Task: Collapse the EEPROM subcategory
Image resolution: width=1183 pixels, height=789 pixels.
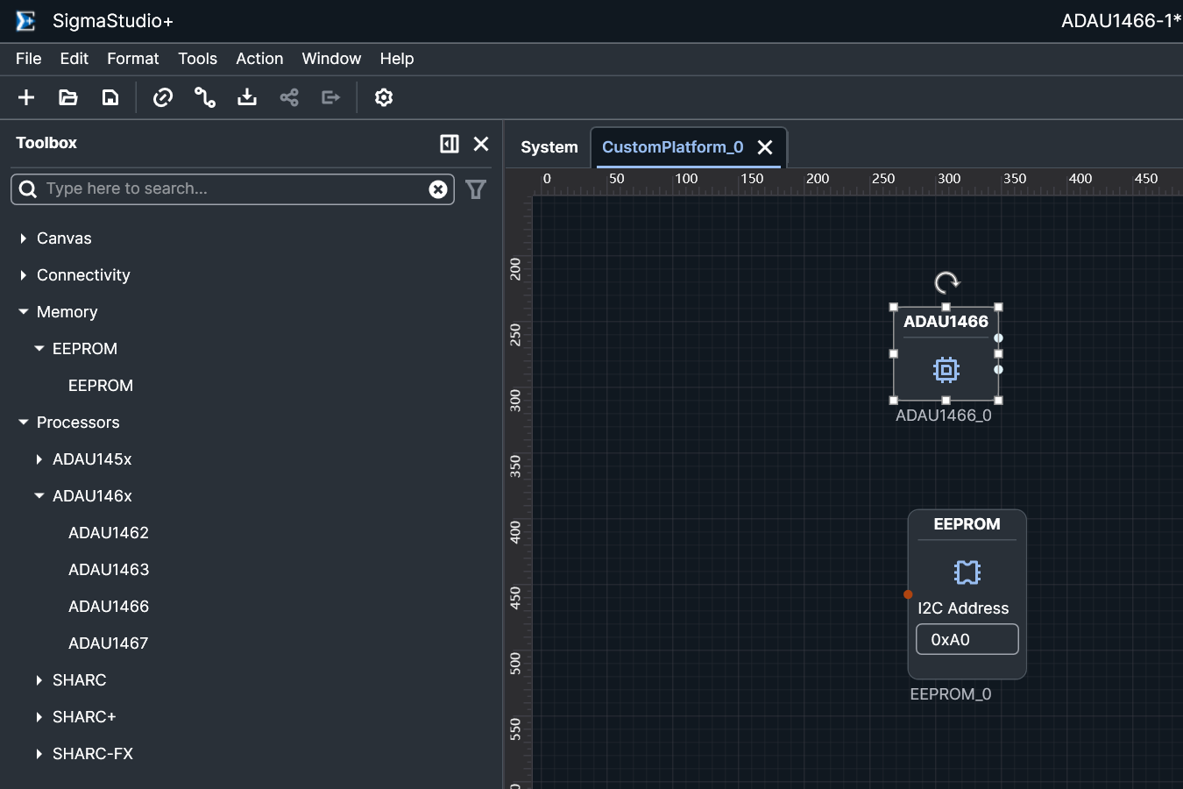Action: tap(39, 349)
